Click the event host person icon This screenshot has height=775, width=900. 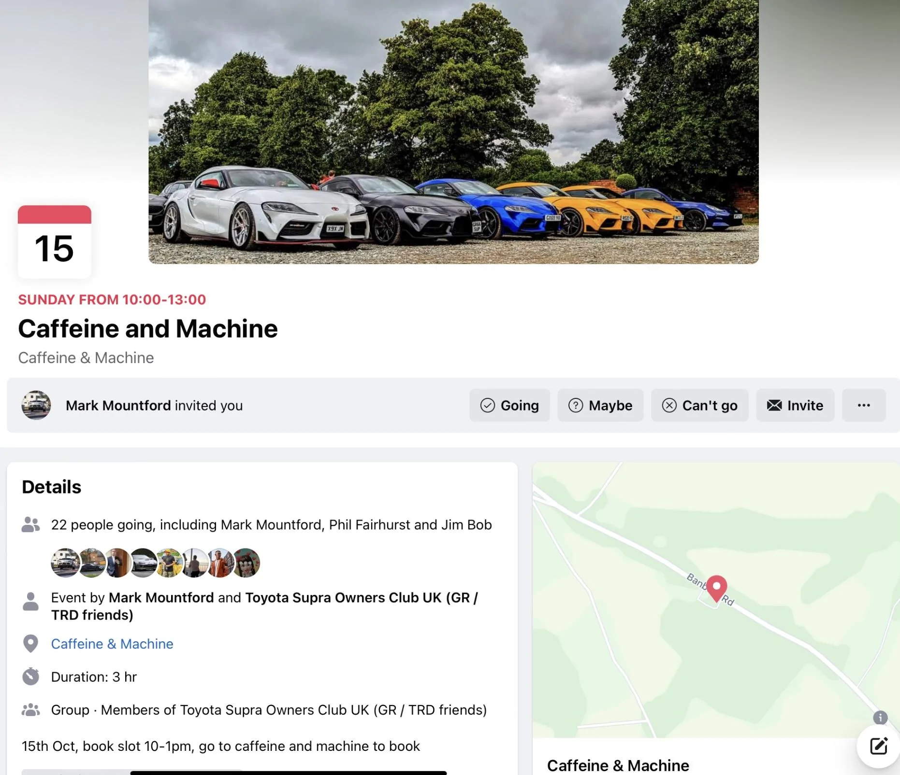[x=30, y=601]
